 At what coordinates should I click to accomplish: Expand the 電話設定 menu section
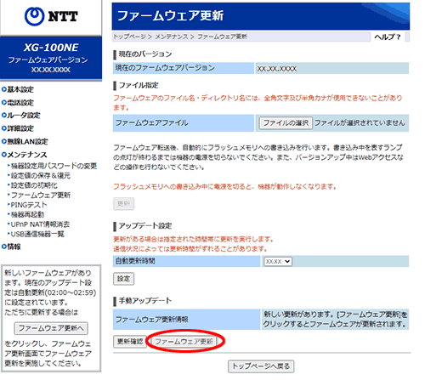pos(18,103)
